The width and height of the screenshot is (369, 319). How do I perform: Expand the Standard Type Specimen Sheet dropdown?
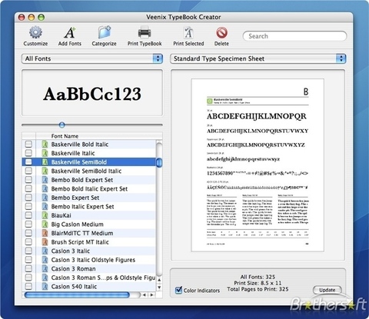(x=258, y=58)
